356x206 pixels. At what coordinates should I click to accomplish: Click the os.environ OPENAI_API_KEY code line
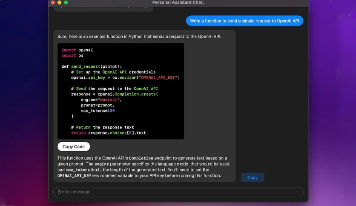click(126, 77)
